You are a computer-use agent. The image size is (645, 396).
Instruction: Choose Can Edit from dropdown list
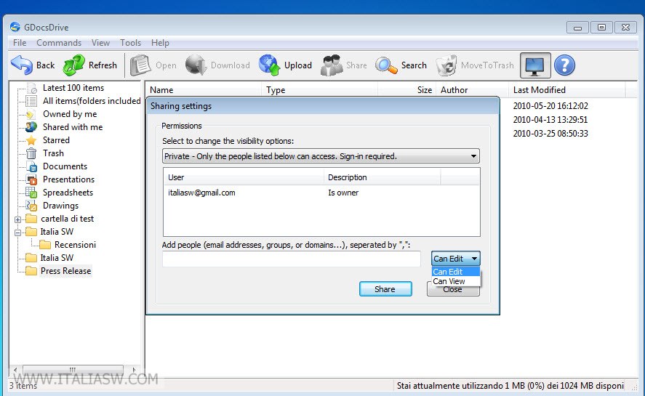coord(456,272)
